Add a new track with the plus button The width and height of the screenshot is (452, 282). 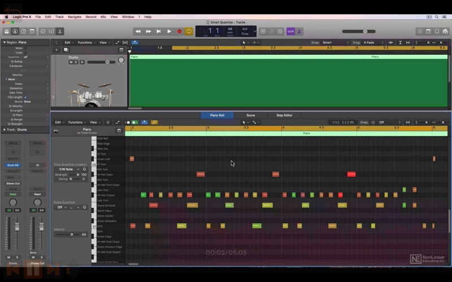point(56,50)
